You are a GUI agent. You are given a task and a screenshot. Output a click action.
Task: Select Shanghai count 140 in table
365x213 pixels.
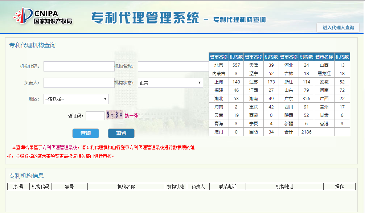(x=237, y=82)
